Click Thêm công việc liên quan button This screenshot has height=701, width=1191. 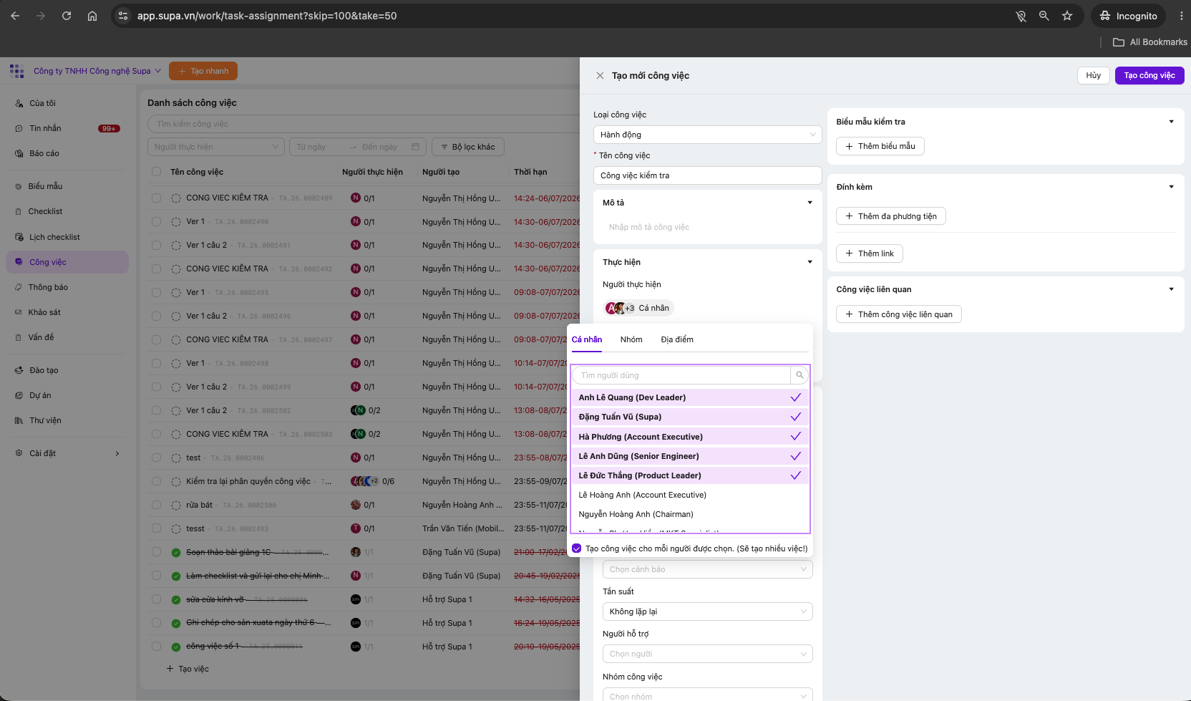[899, 314]
